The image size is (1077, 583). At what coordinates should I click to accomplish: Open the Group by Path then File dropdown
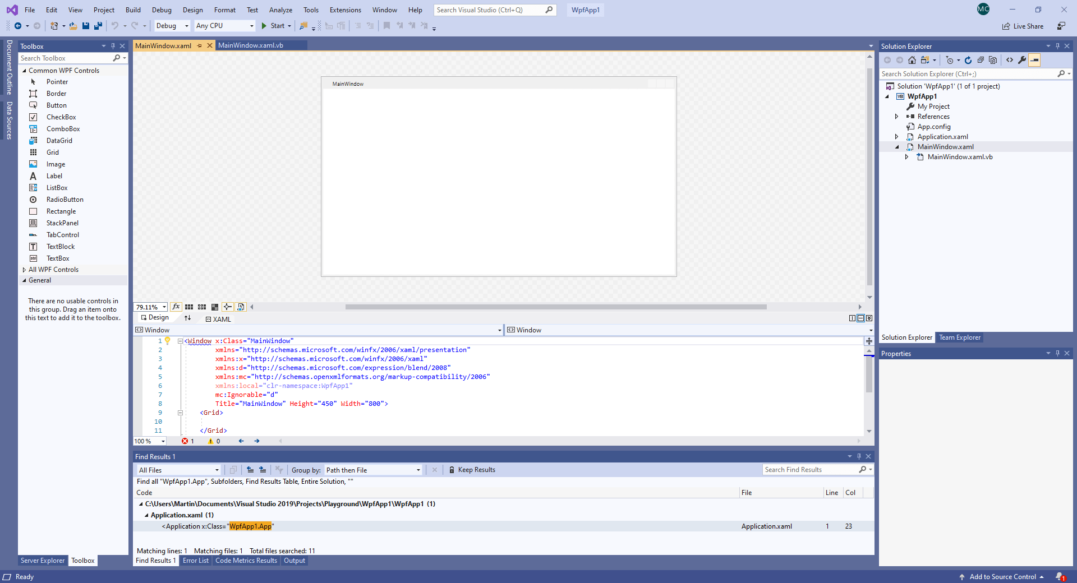tap(372, 470)
